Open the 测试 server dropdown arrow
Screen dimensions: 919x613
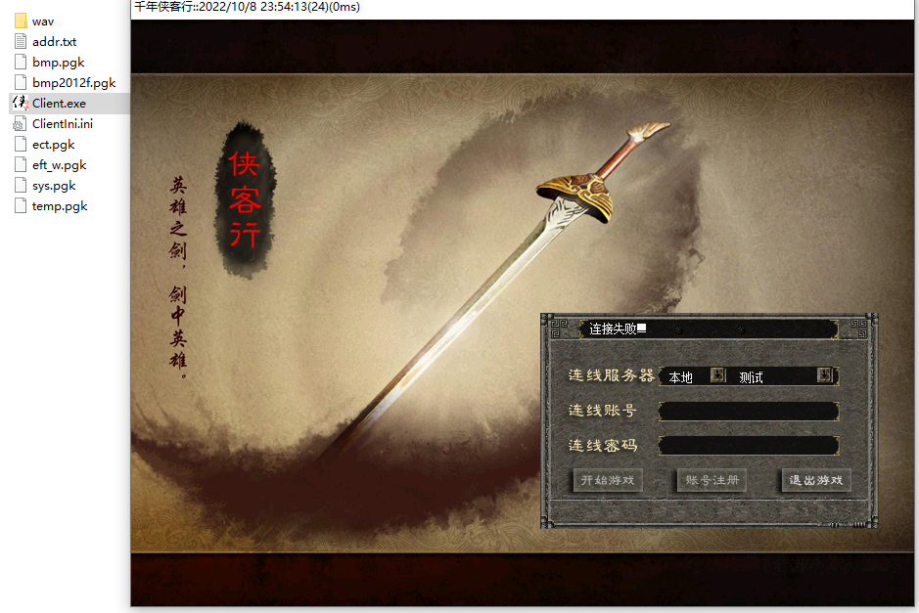[825, 375]
